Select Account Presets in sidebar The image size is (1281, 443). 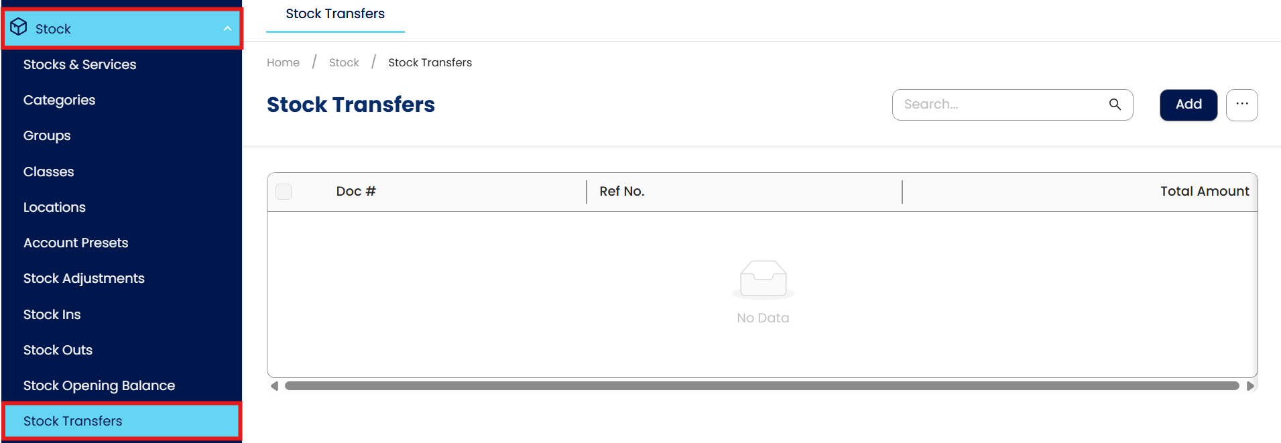(76, 243)
